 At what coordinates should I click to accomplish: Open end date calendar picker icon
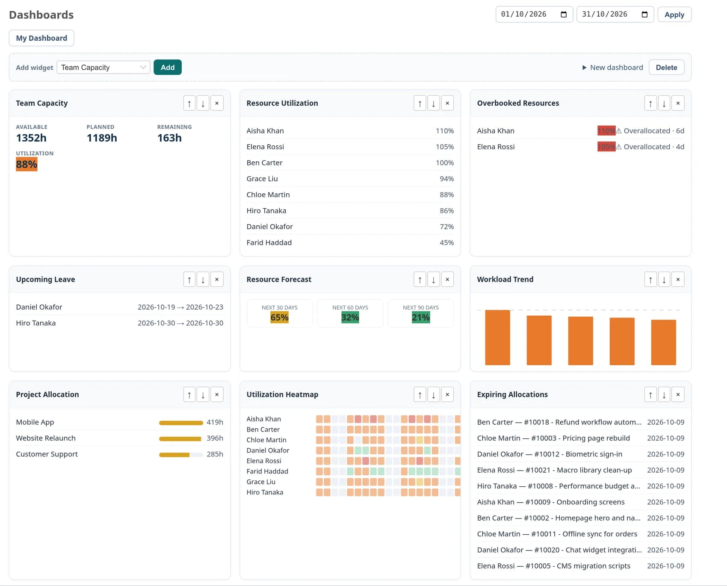pyautogui.click(x=644, y=15)
